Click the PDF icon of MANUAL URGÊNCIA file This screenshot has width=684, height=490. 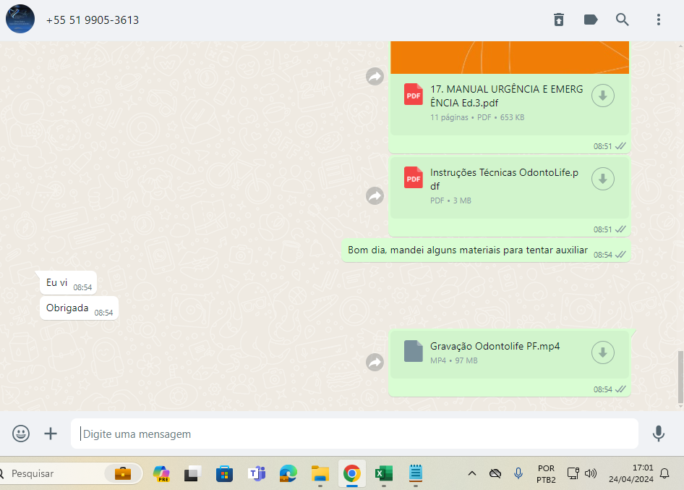pyautogui.click(x=413, y=94)
